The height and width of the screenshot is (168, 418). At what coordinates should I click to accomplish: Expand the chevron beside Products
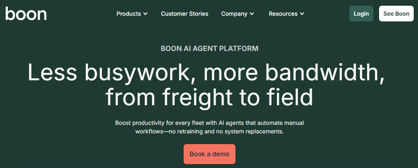coord(145,14)
